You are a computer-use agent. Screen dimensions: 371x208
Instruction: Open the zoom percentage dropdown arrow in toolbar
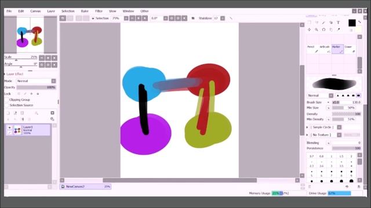[126, 18]
